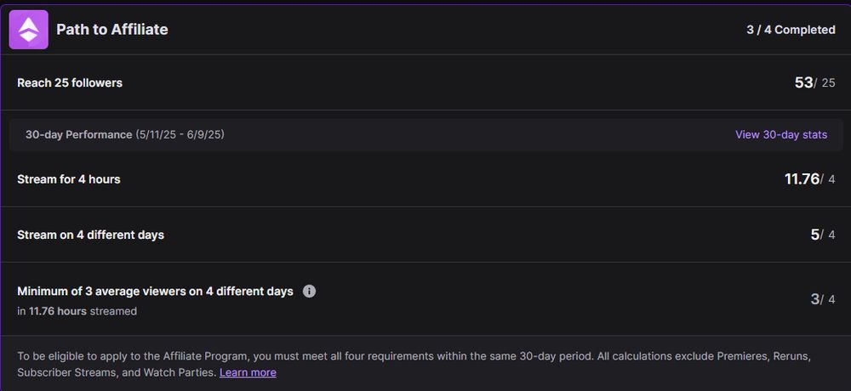Select the 11.76 / 4 hours value
Viewport: 851px width, 391px height.
809,179
